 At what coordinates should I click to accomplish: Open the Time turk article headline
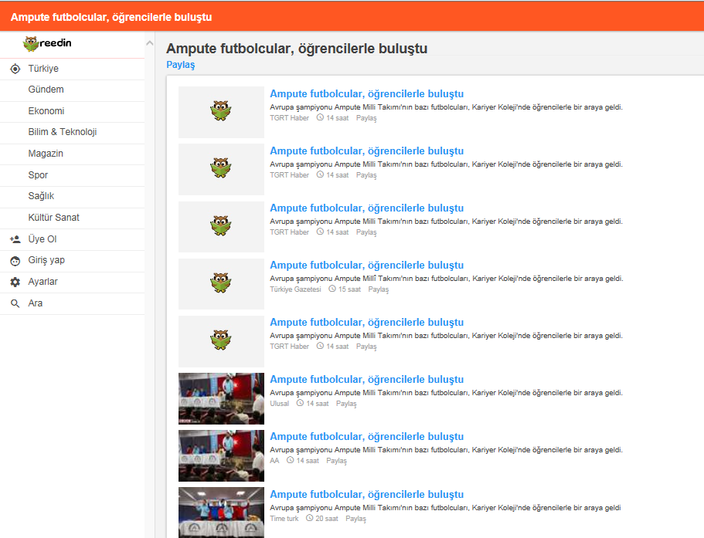click(x=366, y=494)
